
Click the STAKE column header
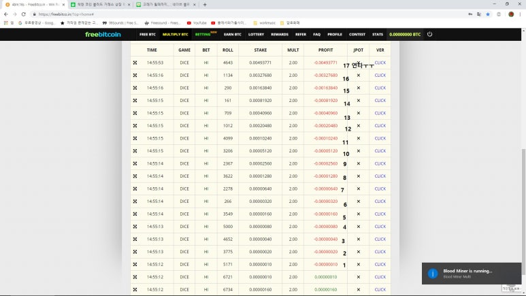click(261, 50)
